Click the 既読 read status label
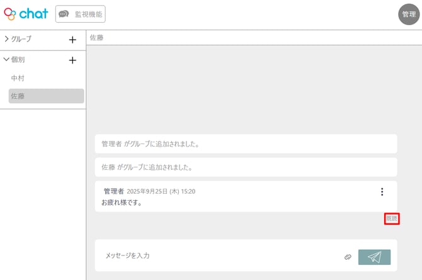The width and height of the screenshot is (422, 280). (x=392, y=218)
